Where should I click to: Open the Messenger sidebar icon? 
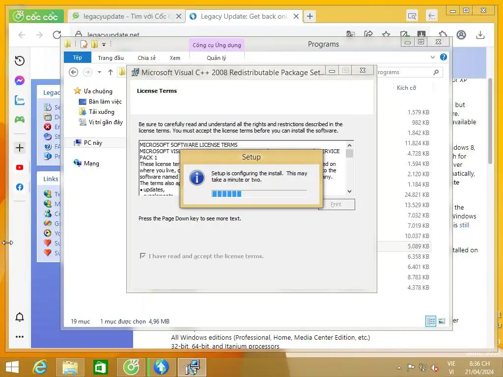(x=20, y=80)
